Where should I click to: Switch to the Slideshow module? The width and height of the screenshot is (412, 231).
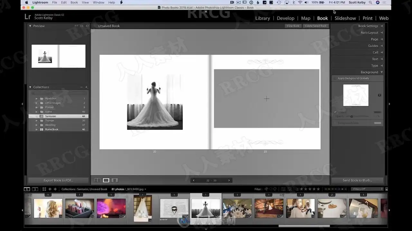click(x=345, y=18)
